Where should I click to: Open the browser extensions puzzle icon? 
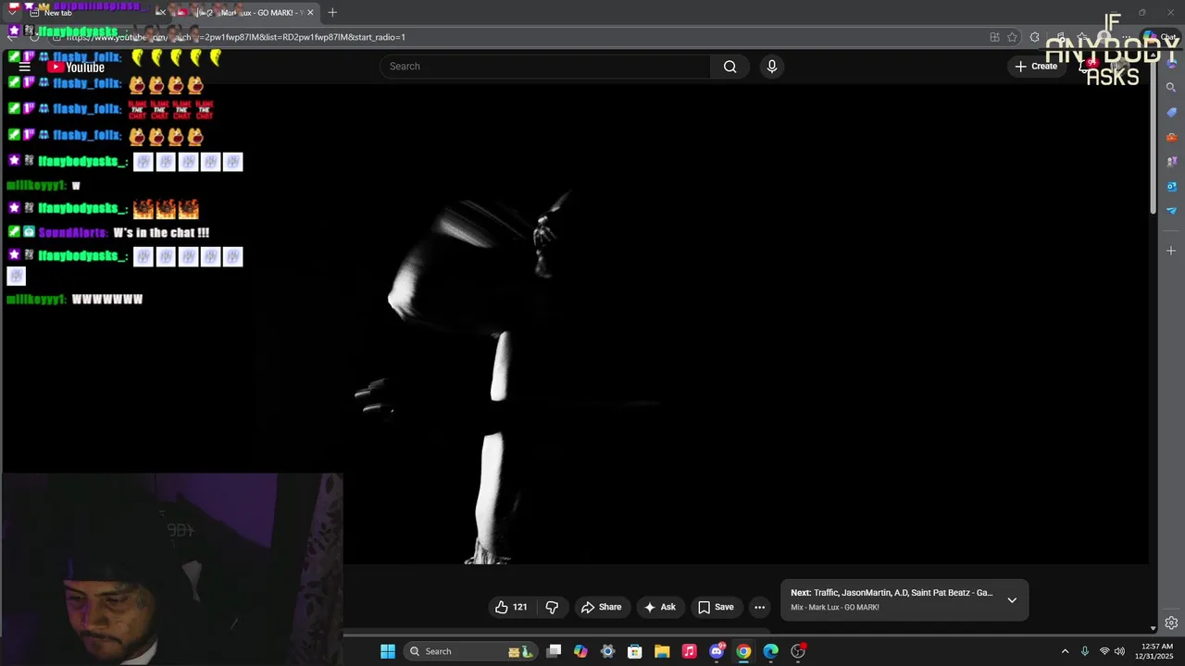click(x=1034, y=37)
